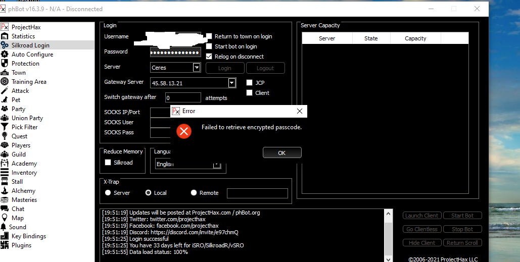The image size is (520, 262).
Task: Open the Statistics sidebar icon
Action: [x=5, y=36]
